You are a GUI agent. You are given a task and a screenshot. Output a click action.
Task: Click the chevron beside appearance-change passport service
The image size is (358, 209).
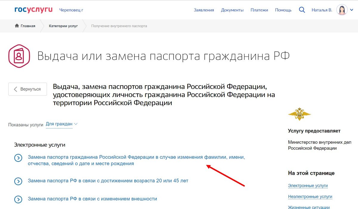point(18,199)
